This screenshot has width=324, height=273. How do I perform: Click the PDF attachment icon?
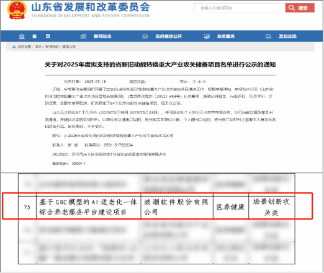click(66, 136)
